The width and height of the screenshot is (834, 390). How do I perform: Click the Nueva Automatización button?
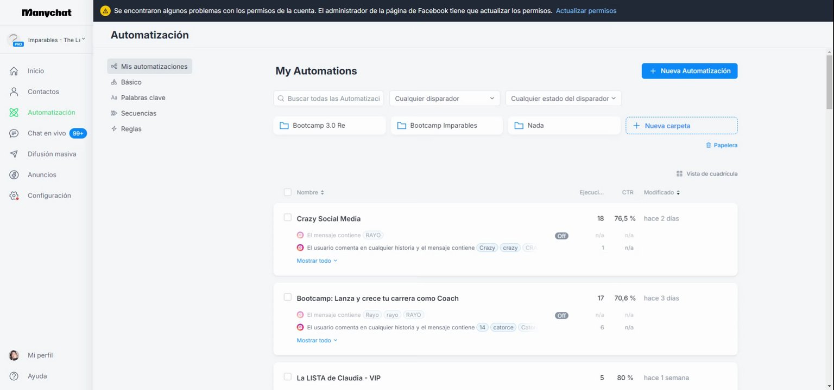pyautogui.click(x=690, y=71)
